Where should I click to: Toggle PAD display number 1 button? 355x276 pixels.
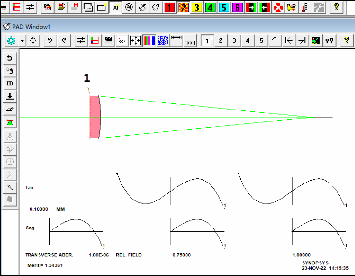click(207, 41)
